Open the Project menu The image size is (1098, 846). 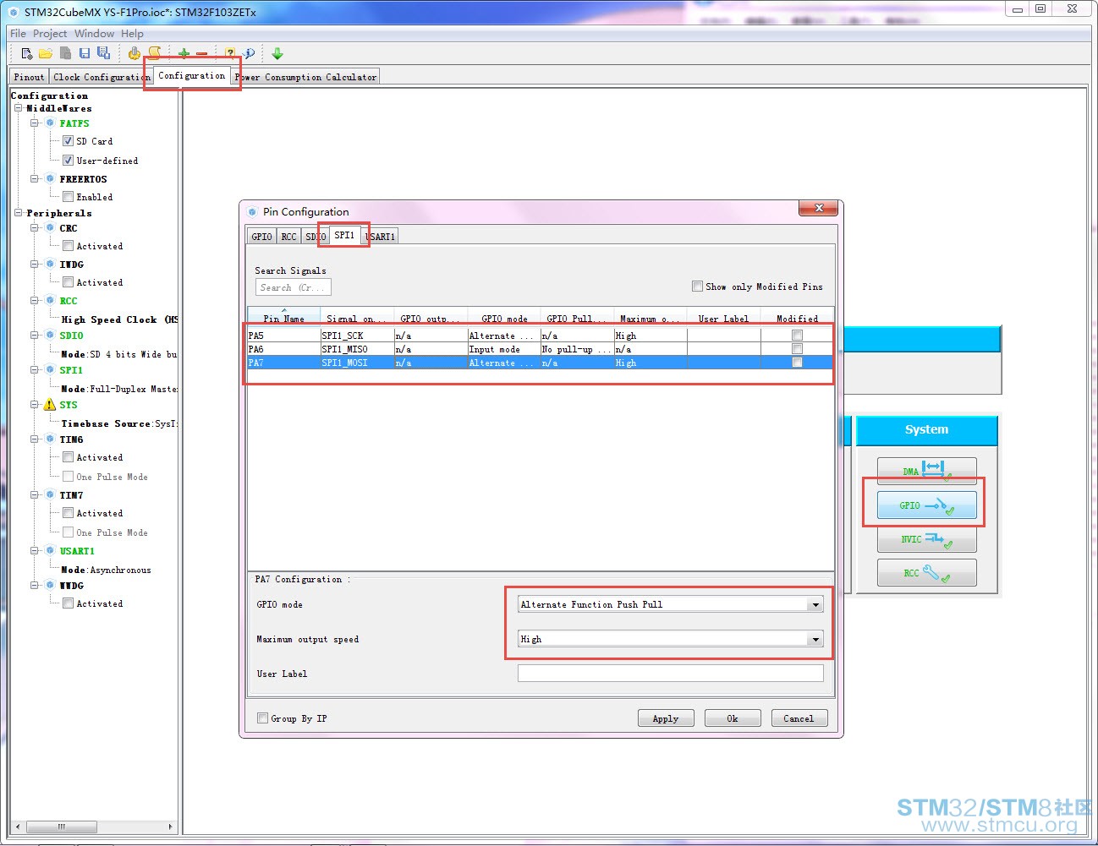tap(50, 34)
